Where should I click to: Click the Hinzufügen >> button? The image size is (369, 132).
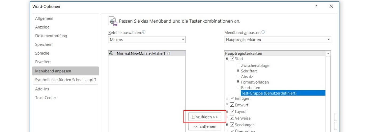click(x=205, y=117)
